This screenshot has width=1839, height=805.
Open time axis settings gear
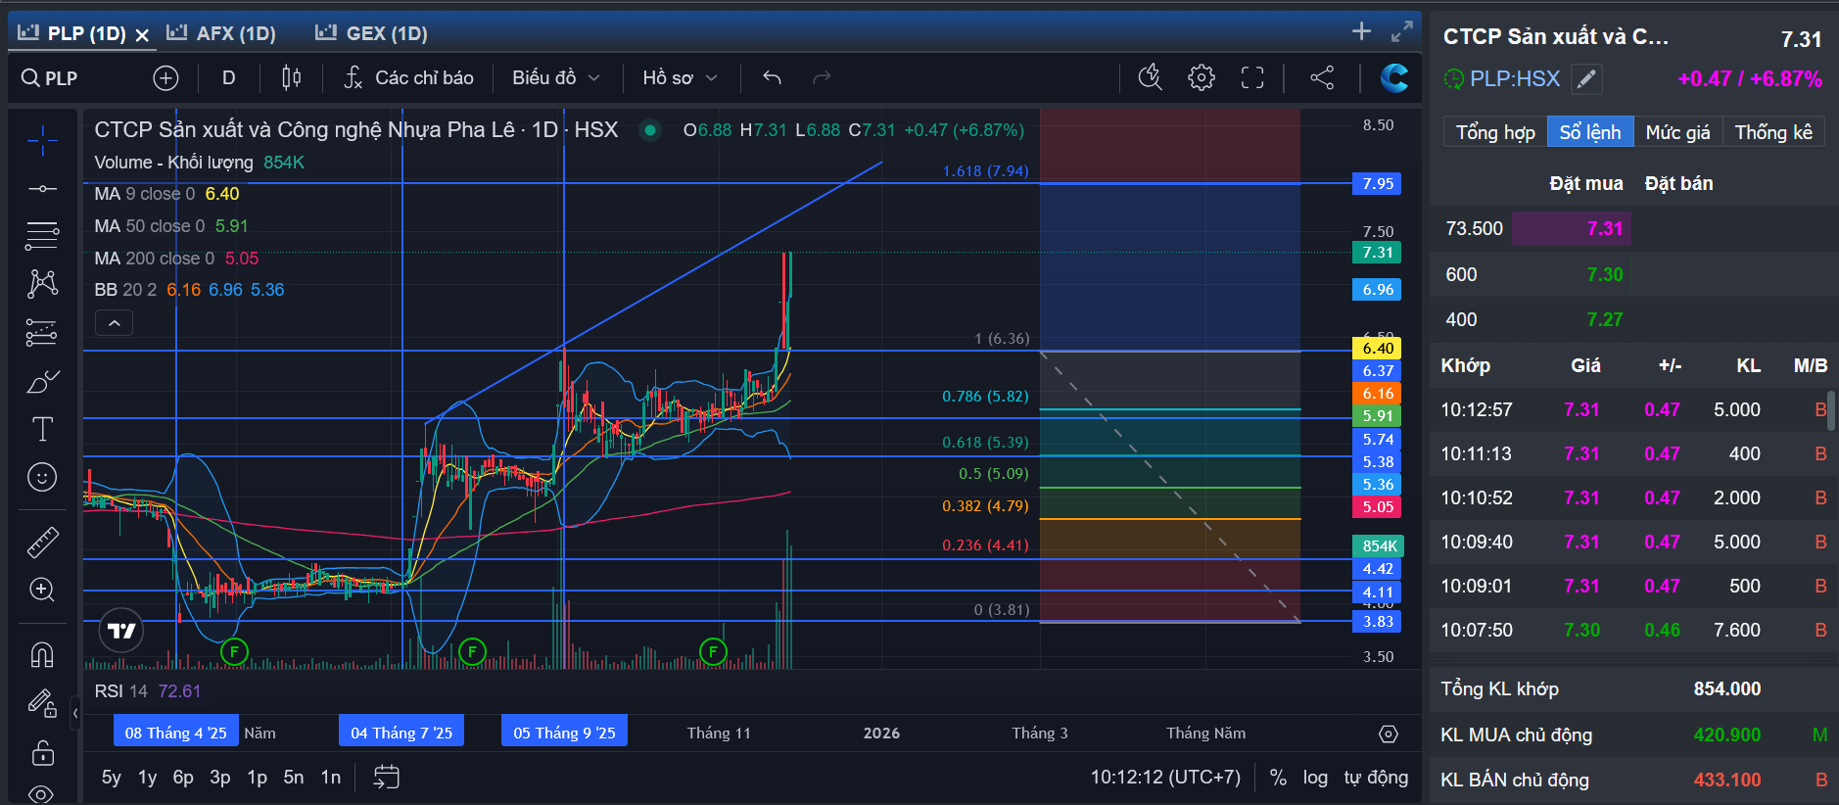(x=1389, y=734)
